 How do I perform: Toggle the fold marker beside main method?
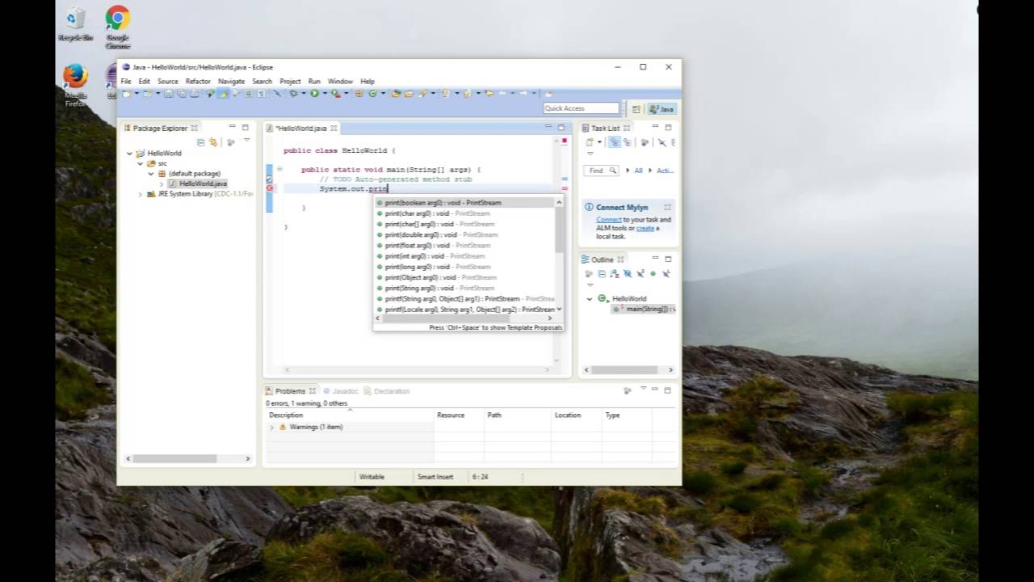click(x=280, y=169)
